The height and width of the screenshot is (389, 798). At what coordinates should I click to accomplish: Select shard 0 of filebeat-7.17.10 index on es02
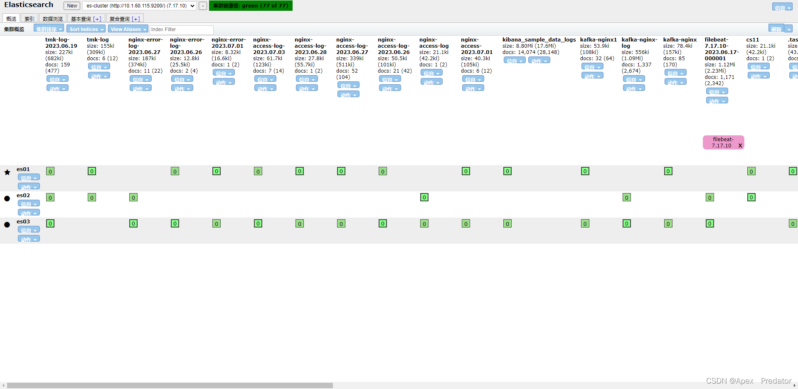pos(710,197)
